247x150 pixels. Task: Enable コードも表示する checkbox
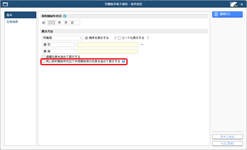(119, 38)
